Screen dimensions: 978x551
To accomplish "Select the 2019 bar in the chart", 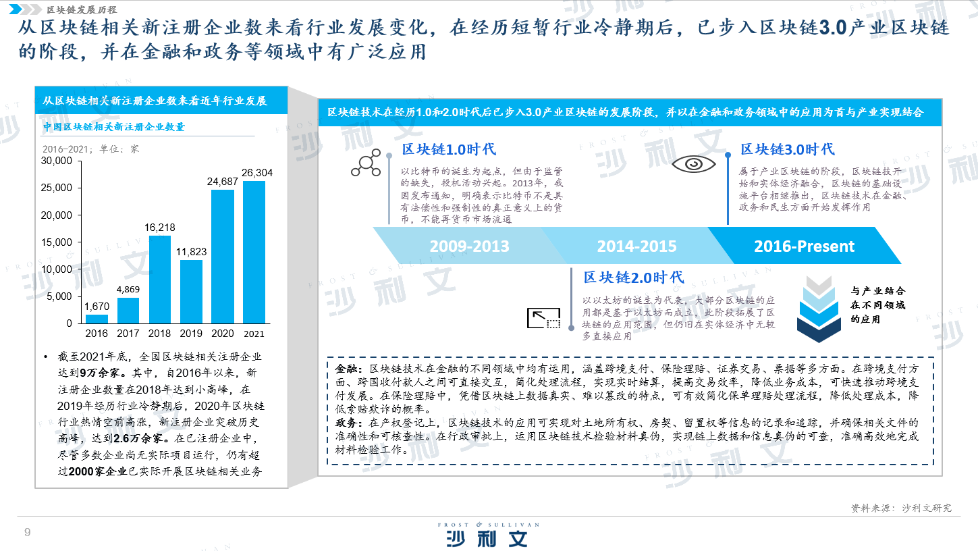I will click(x=191, y=292).
